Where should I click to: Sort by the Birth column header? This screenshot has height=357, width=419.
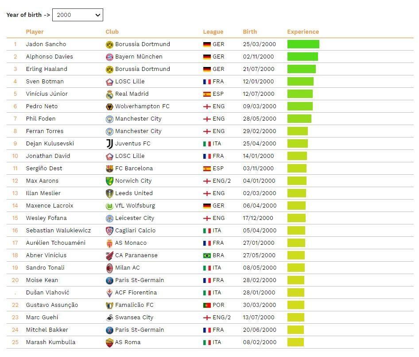[249, 31]
